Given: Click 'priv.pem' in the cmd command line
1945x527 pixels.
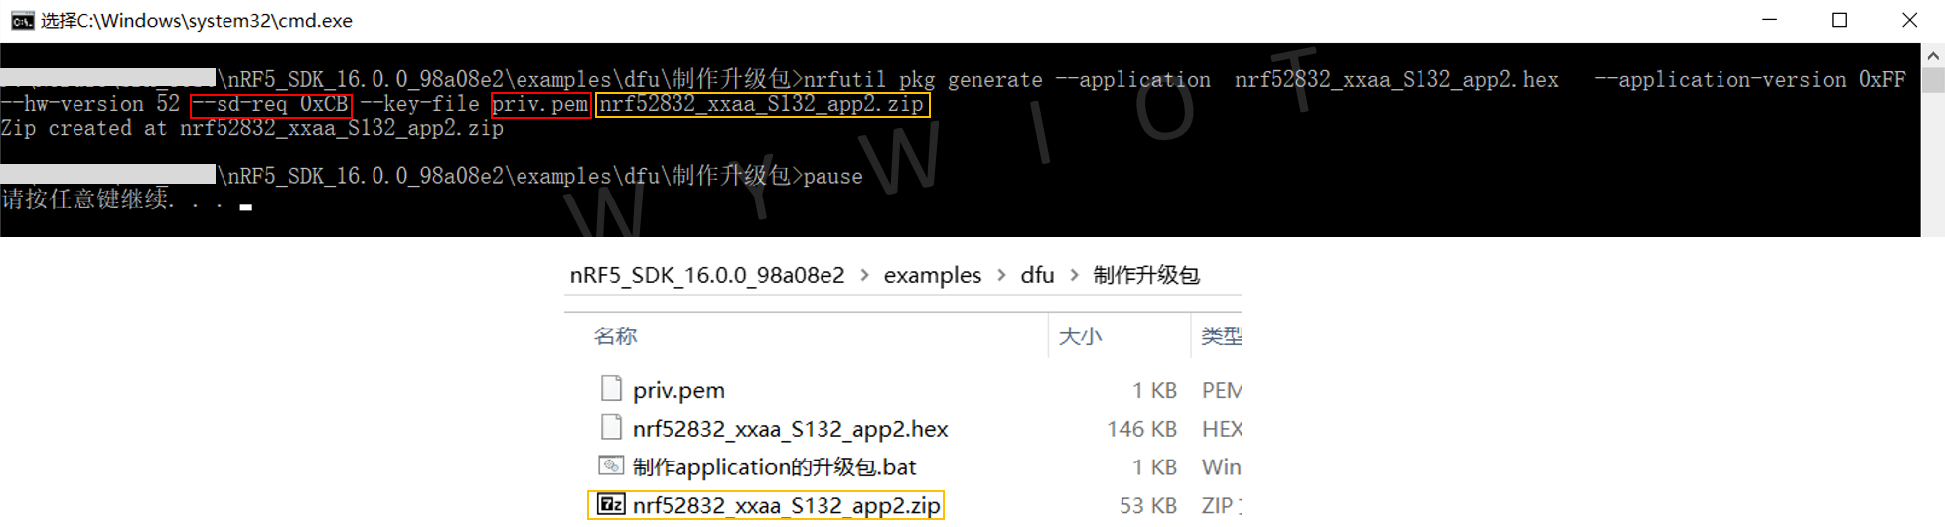Looking at the screenshot, I should tap(540, 104).
